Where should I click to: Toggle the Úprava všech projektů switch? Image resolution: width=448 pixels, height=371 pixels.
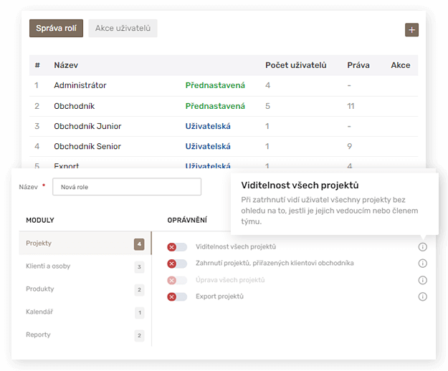pyautogui.click(x=177, y=280)
